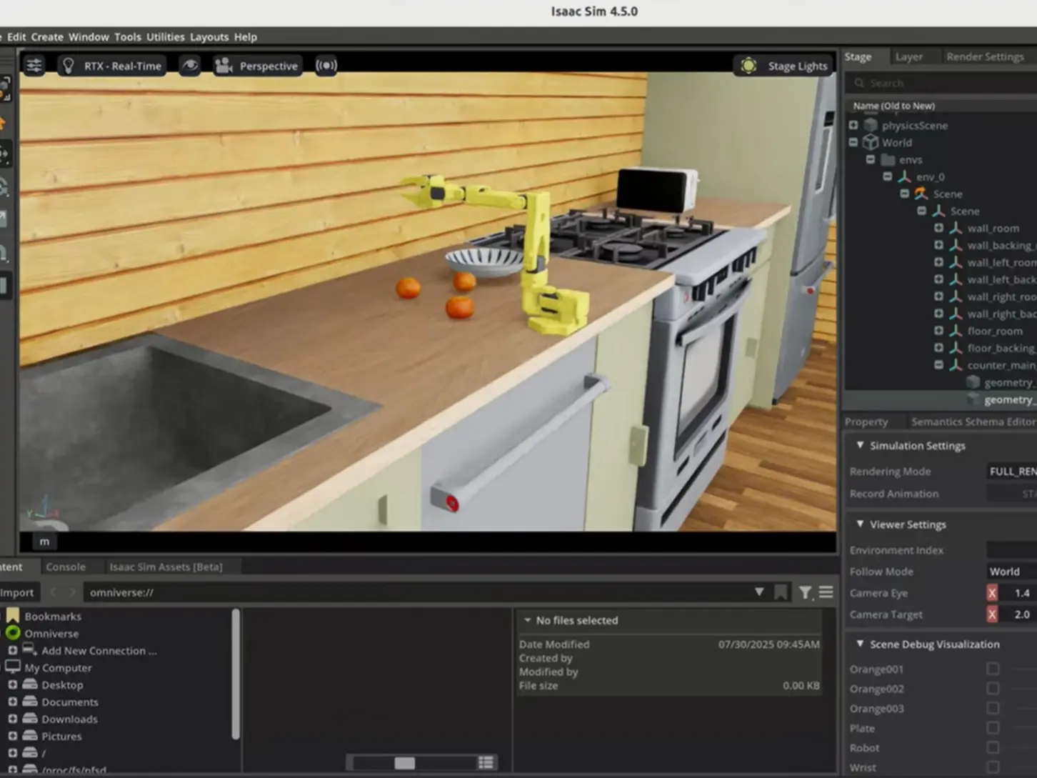Enable the Orange001 debug visualization checkbox
The width and height of the screenshot is (1037, 778).
coord(993,669)
